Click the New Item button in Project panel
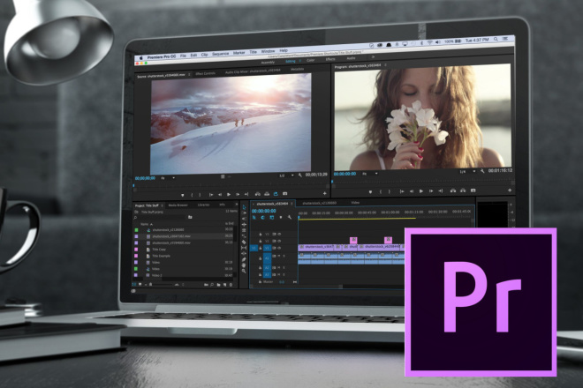583x388 pixels. 224,285
